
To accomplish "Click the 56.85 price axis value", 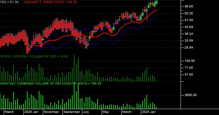I will [189, 7].
